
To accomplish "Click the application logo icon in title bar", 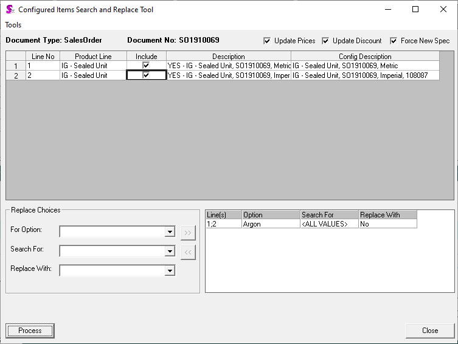I will pyautogui.click(x=10, y=10).
